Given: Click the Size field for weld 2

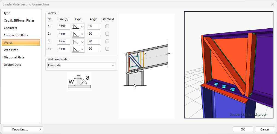Looking at the screenshot, I should pos(64,34).
